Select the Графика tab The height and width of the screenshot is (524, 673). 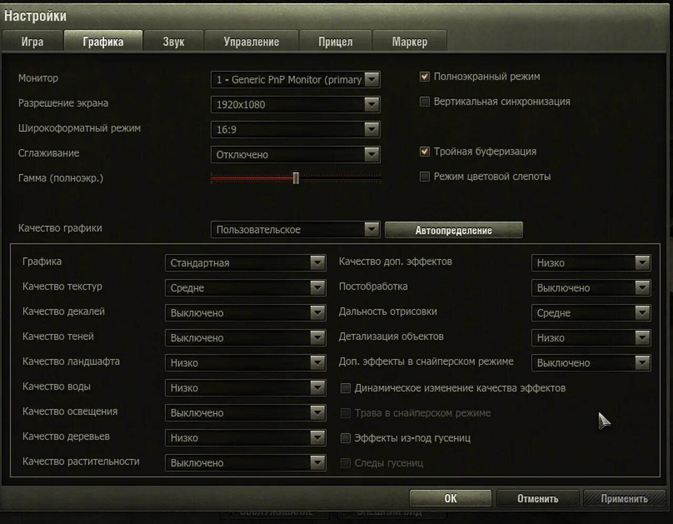click(103, 42)
